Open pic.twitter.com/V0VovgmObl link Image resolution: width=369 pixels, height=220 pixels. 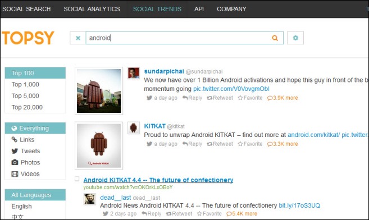[231, 89]
